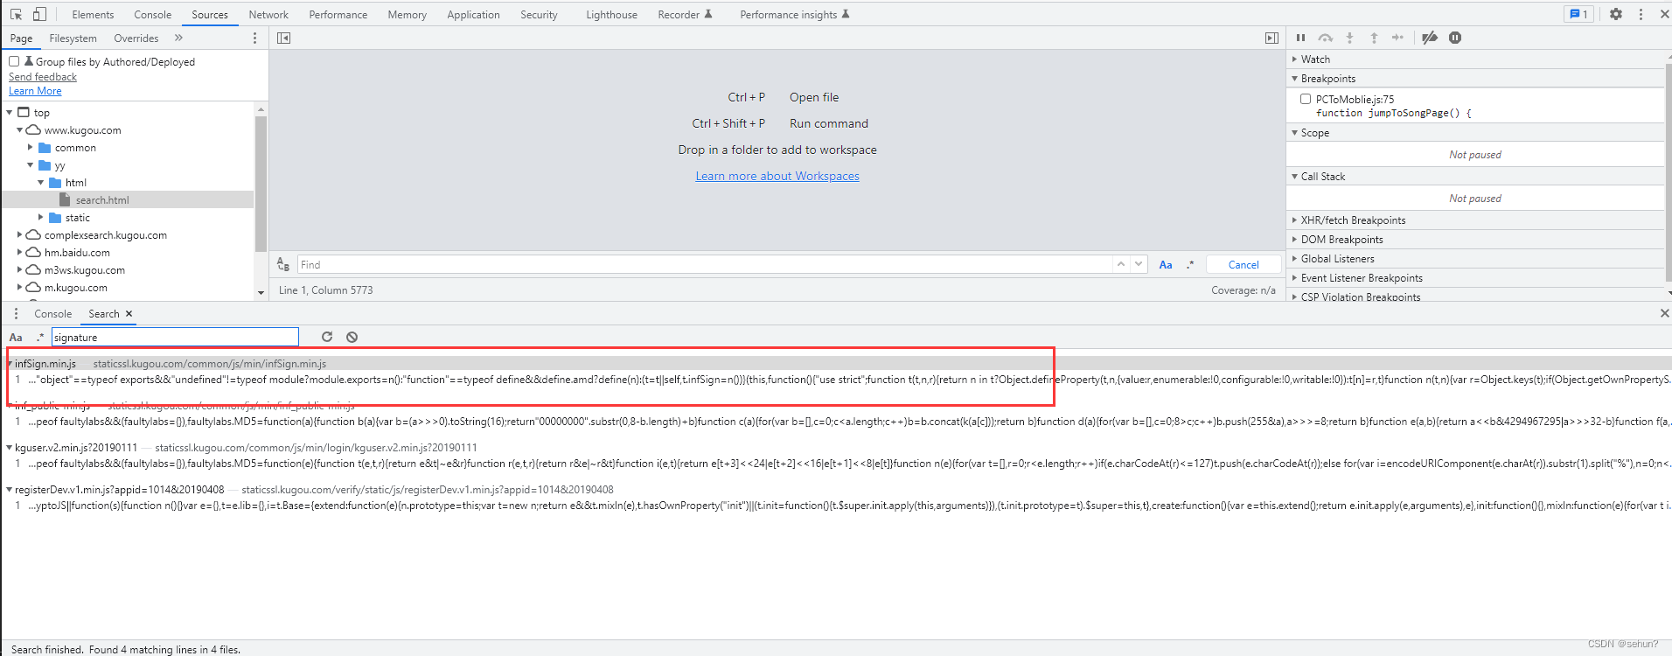The height and width of the screenshot is (656, 1672).
Task: Close the bottom drawer panel
Action: pos(1664,313)
